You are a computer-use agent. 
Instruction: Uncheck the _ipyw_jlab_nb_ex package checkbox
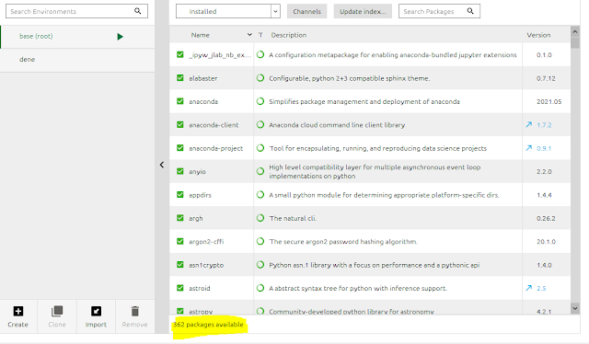(x=180, y=54)
